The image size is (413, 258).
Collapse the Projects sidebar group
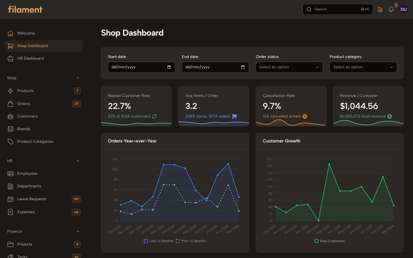[x=78, y=232]
